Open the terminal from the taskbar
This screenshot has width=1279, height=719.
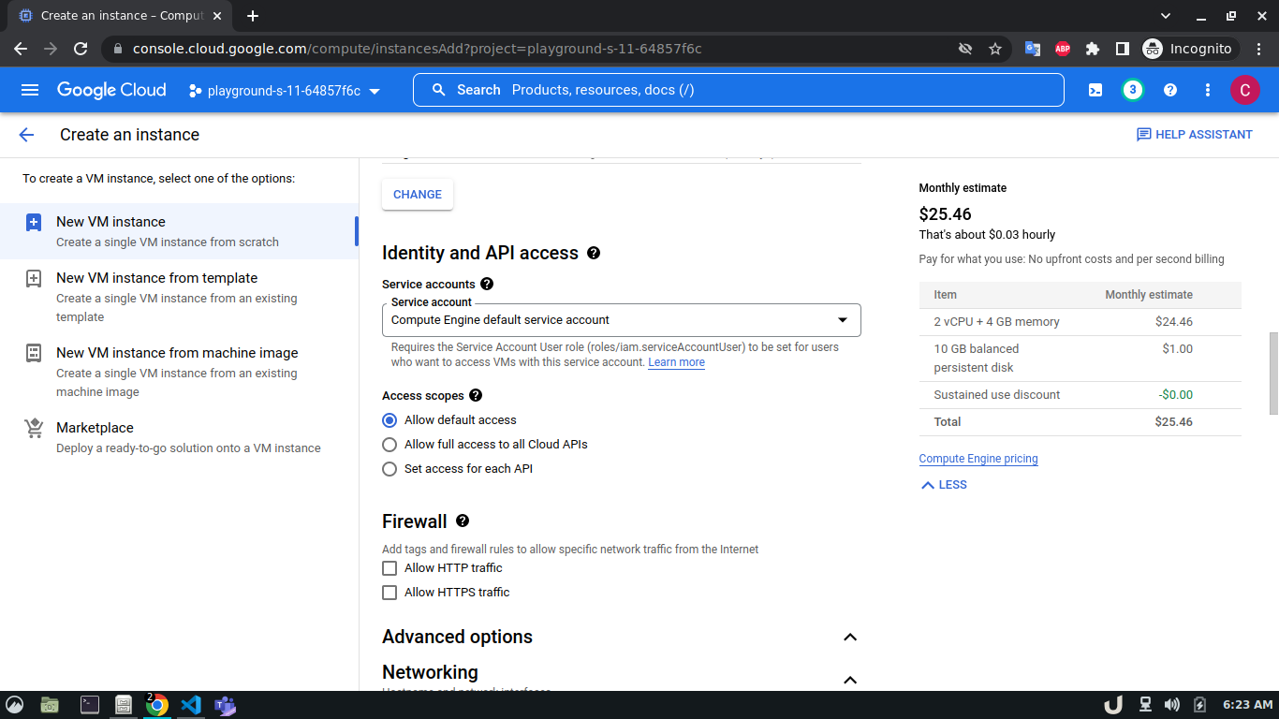(90, 705)
